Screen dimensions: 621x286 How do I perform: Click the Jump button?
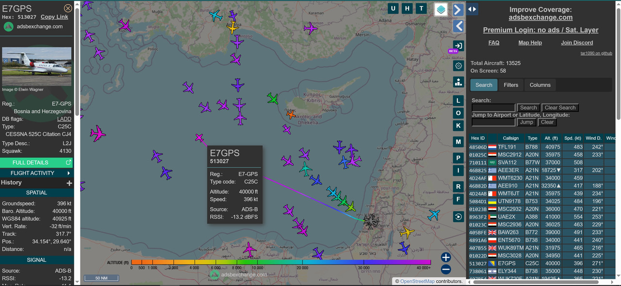click(526, 122)
